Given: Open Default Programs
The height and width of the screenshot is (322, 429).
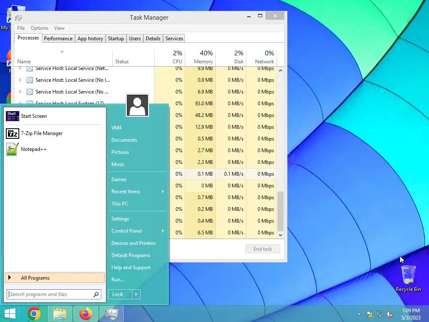Looking at the screenshot, I should (x=131, y=255).
